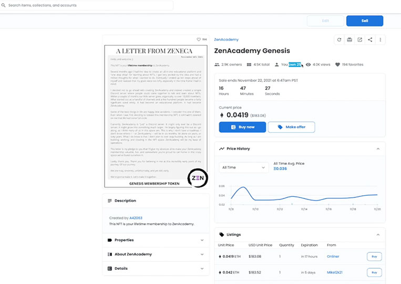Viewport: 401px width, 284px height.
Task: Click in the search items field
Action: click(x=86, y=5)
